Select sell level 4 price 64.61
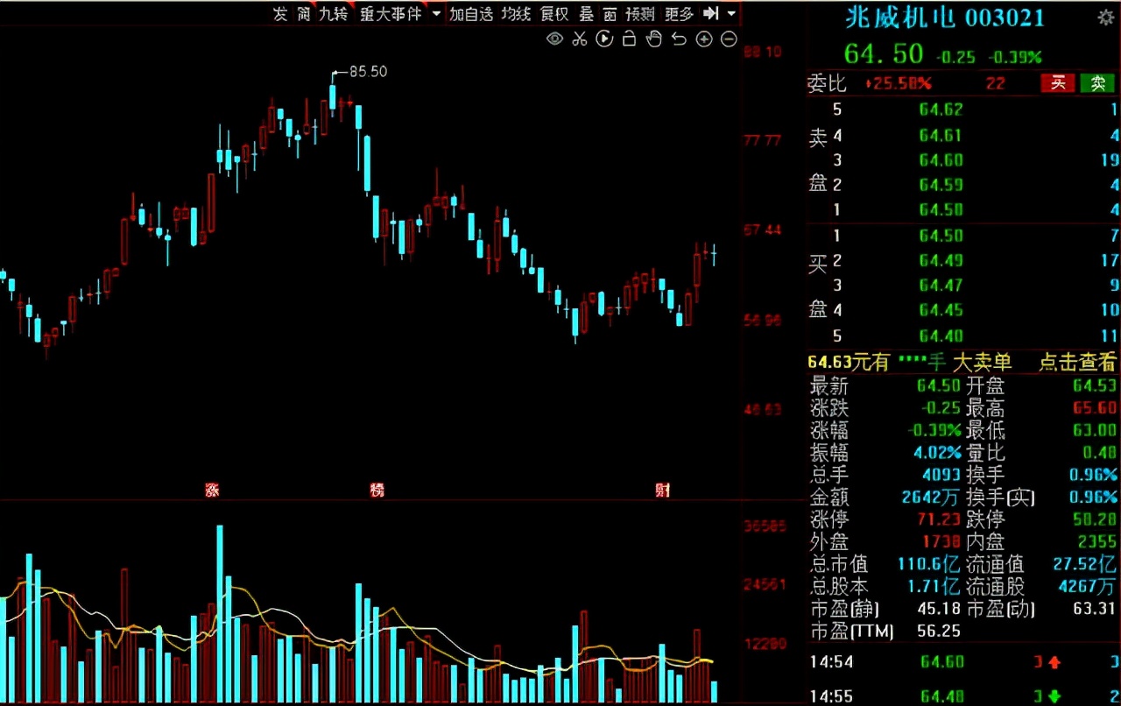This screenshot has width=1121, height=706. 941,135
